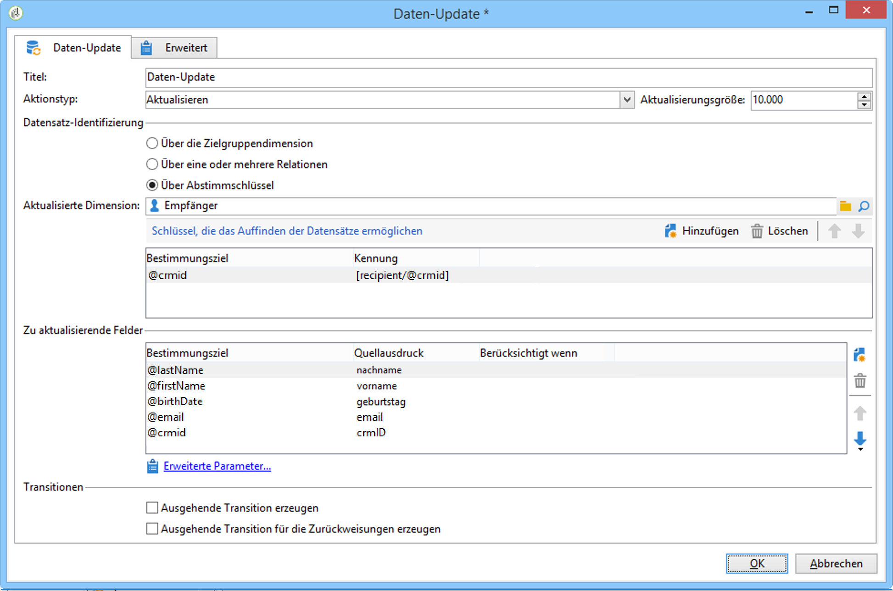Click Löschen to delete the selected key
The height and width of the screenshot is (591, 893).
click(779, 231)
